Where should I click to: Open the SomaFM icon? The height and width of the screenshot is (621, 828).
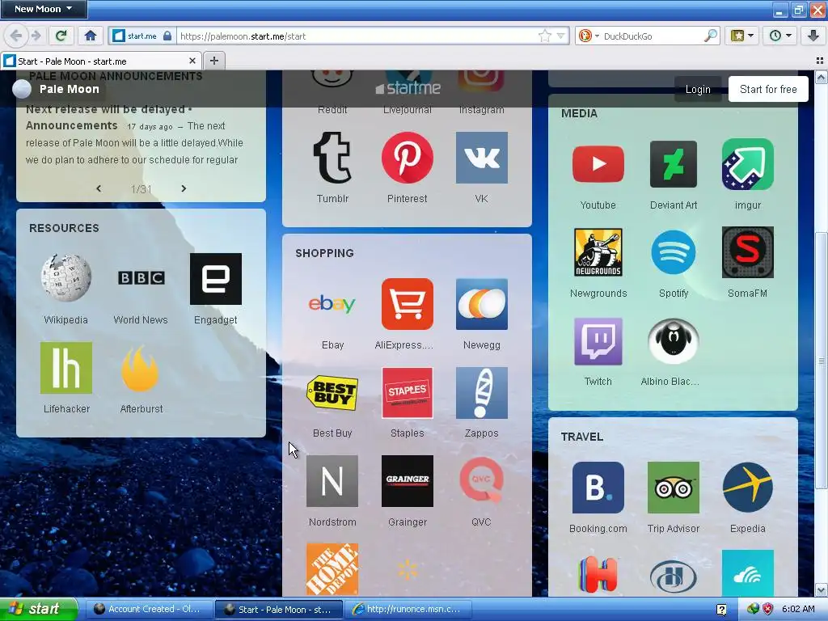coord(748,252)
